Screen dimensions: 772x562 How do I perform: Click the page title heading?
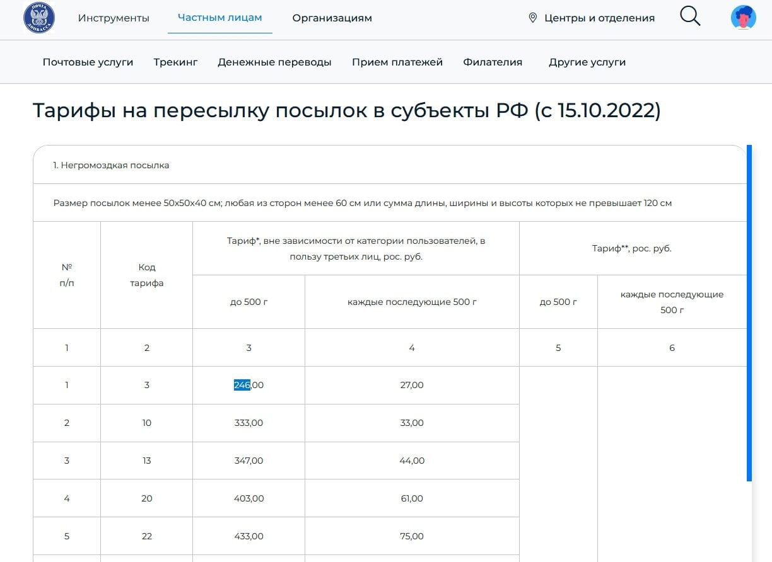pyautogui.click(x=346, y=111)
